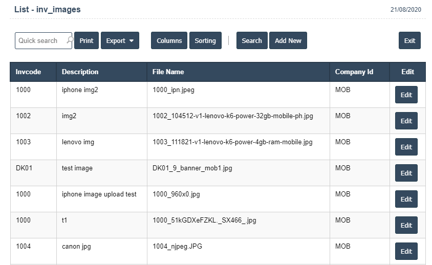432x265 pixels.
Task: Edit the t1 record row
Action: coord(406,225)
